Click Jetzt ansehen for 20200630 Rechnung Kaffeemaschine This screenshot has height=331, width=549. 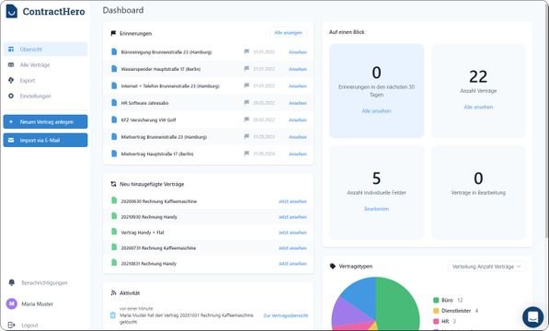pyautogui.click(x=292, y=201)
